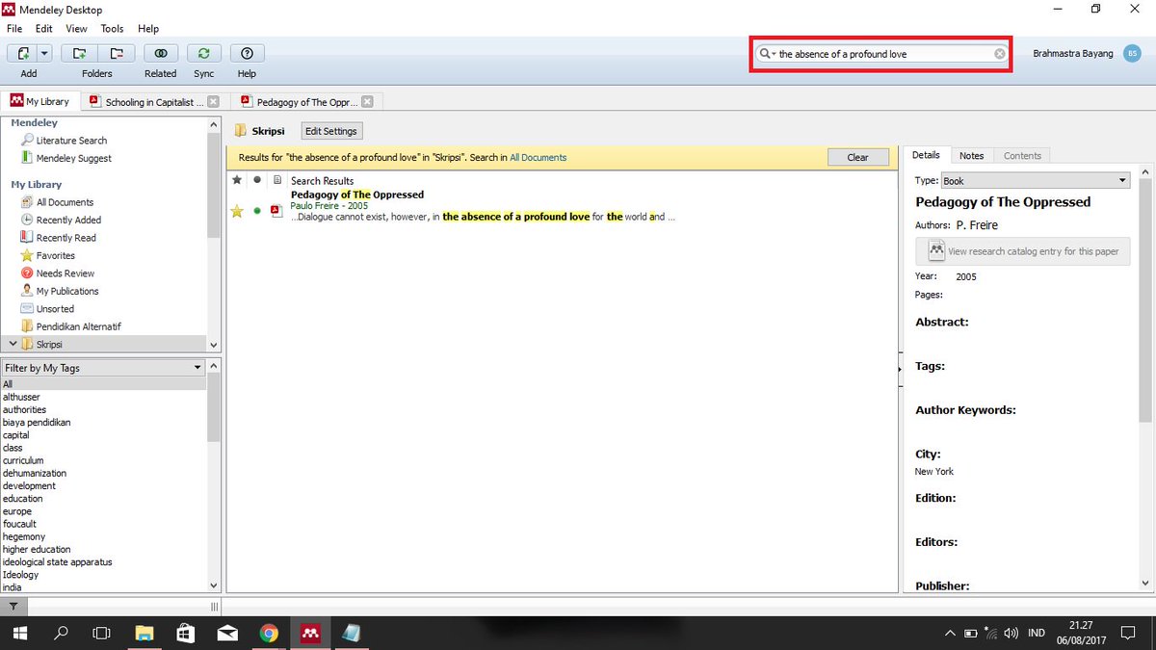Sort by favorites star column header
Screen dimensions: 1156x650
tap(237, 180)
